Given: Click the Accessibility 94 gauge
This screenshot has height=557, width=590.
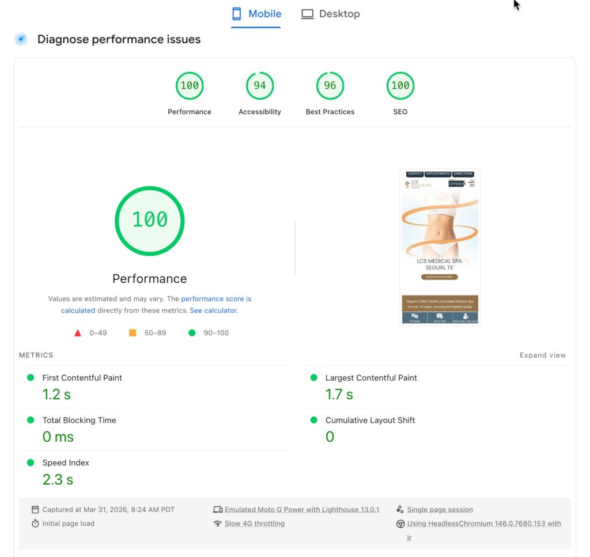Looking at the screenshot, I should pyautogui.click(x=260, y=85).
